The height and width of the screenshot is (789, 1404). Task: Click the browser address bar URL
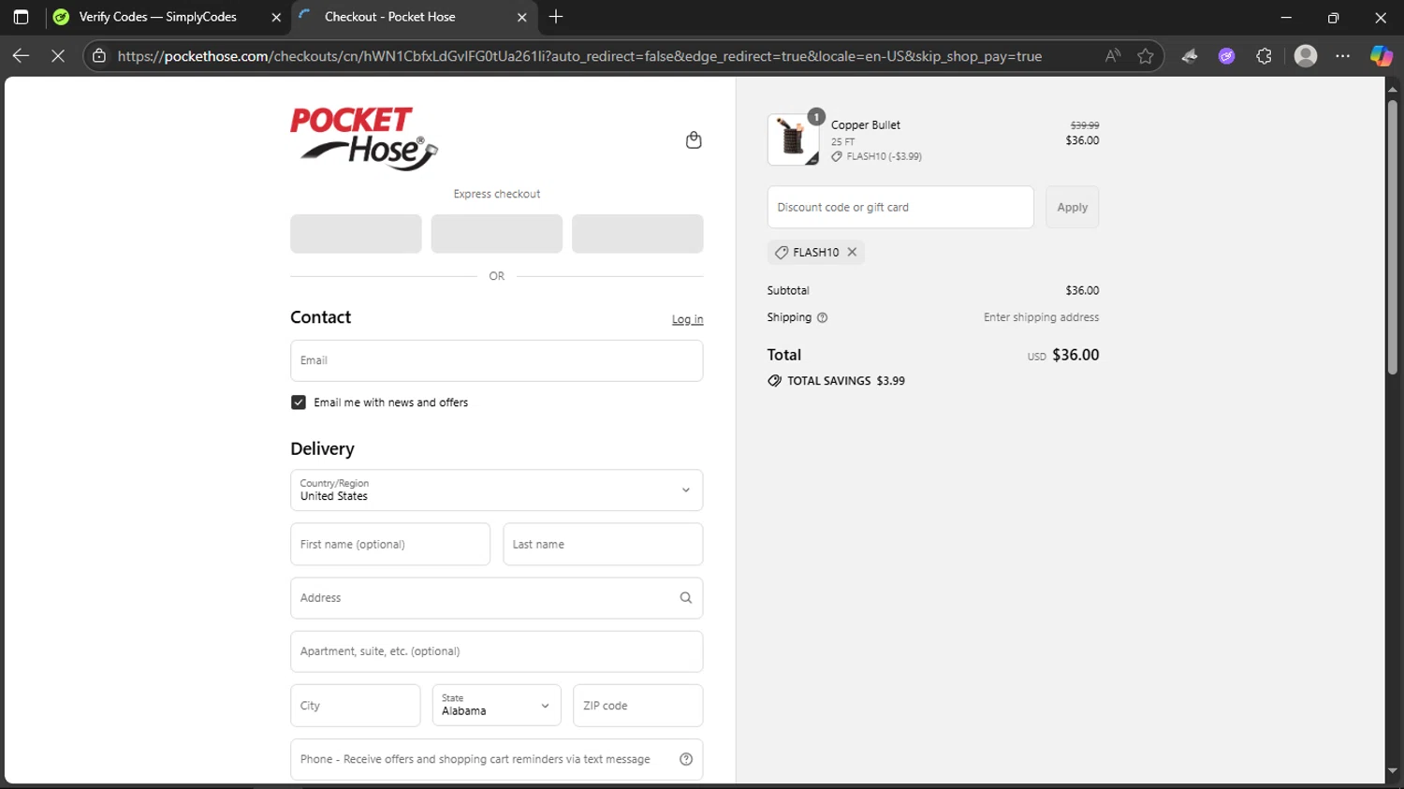tap(579, 56)
